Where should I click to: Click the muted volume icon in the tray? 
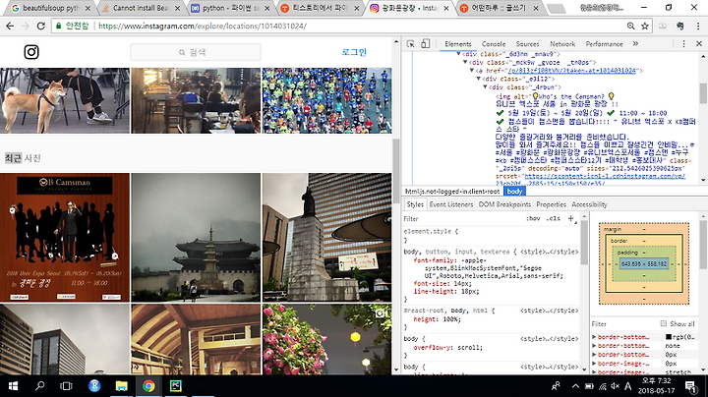[615, 386]
